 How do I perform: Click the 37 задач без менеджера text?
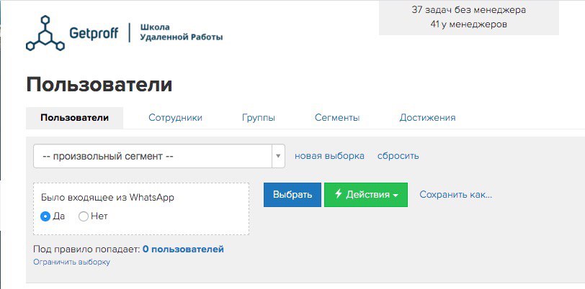tap(469, 10)
